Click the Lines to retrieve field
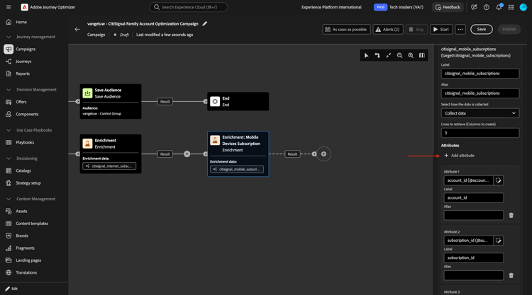The height and width of the screenshot is (295, 532). tap(480, 133)
